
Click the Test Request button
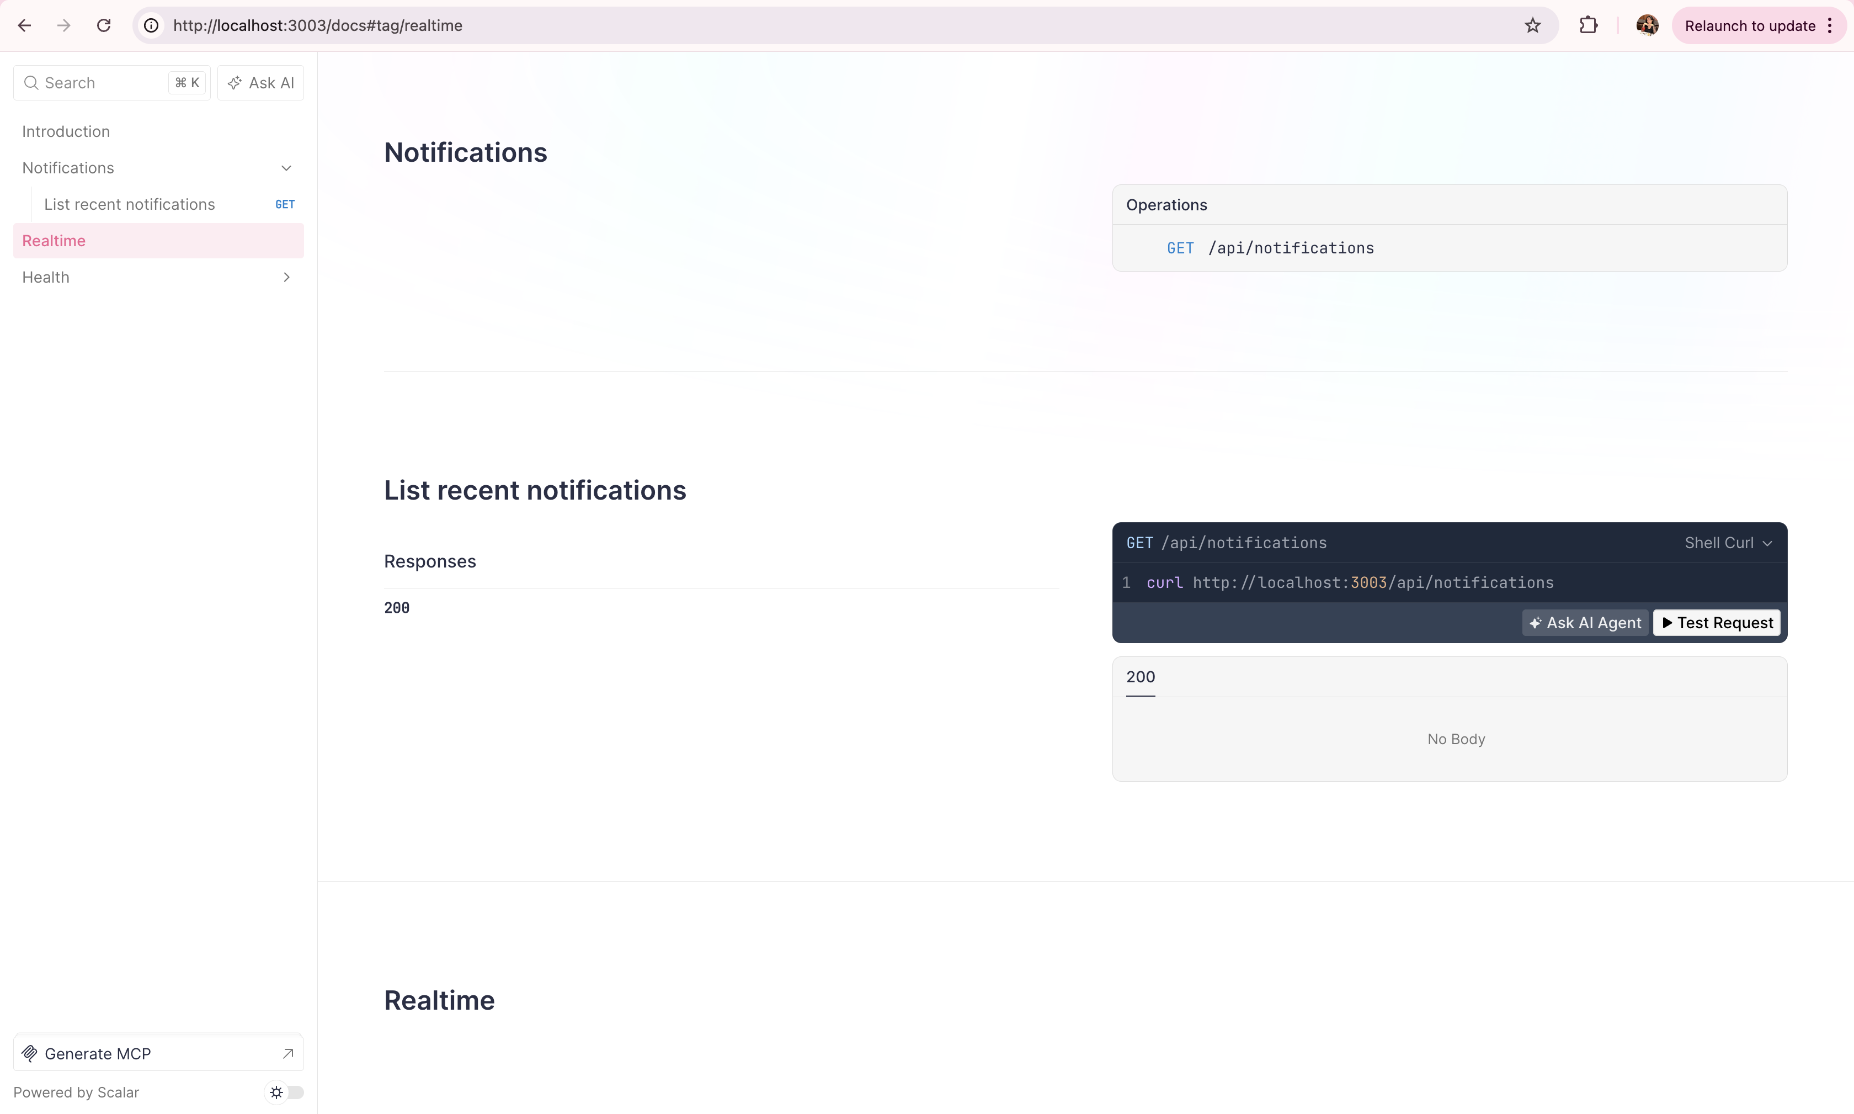tap(1717, 623)
